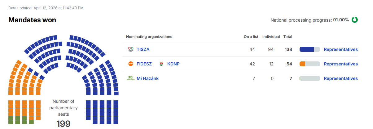Click a blue seat in the top hemicycle section
The width and height of the screenshot is (373, 129).
point(71,37)
